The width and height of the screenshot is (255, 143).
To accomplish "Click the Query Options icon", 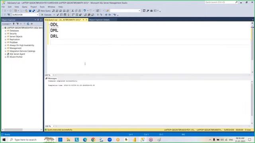I will coord(65,15).
